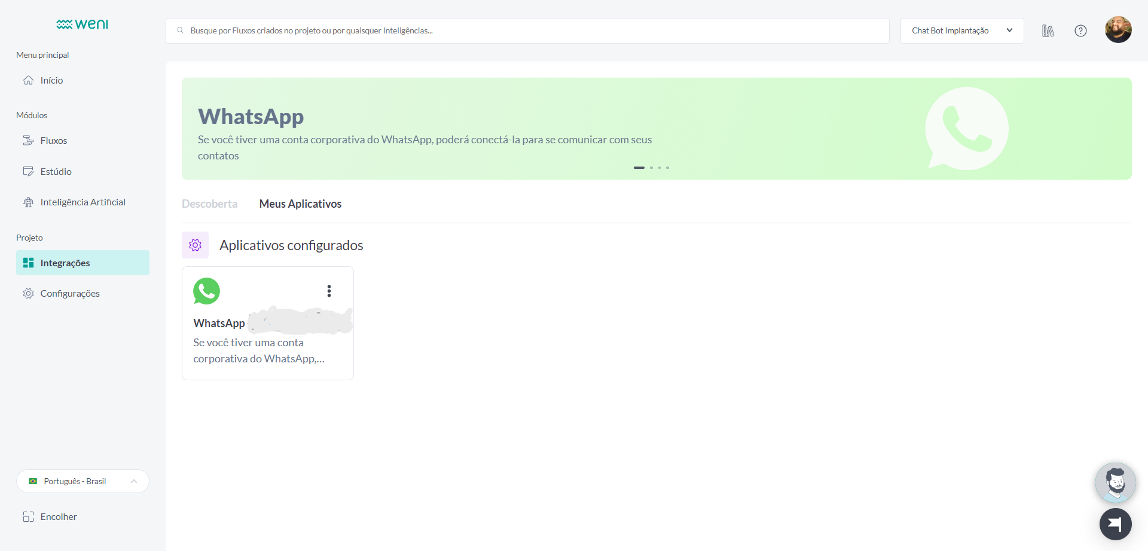Open the Chat Bot Implantação project dropdown
1148x551 pixels.
(x=961, y=30)
